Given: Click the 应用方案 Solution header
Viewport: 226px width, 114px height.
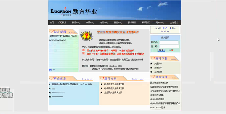Looking at the screenshot, I should 121,78.
